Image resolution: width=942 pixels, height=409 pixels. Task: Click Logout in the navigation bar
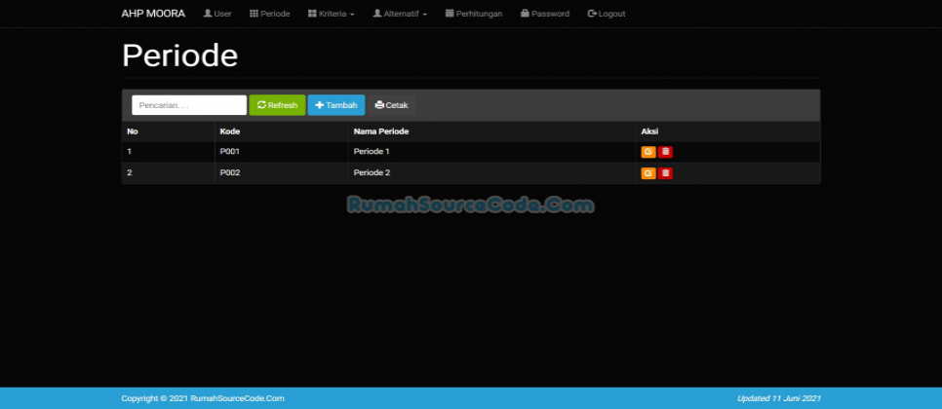pyautogui.click(x=607, y=14)
